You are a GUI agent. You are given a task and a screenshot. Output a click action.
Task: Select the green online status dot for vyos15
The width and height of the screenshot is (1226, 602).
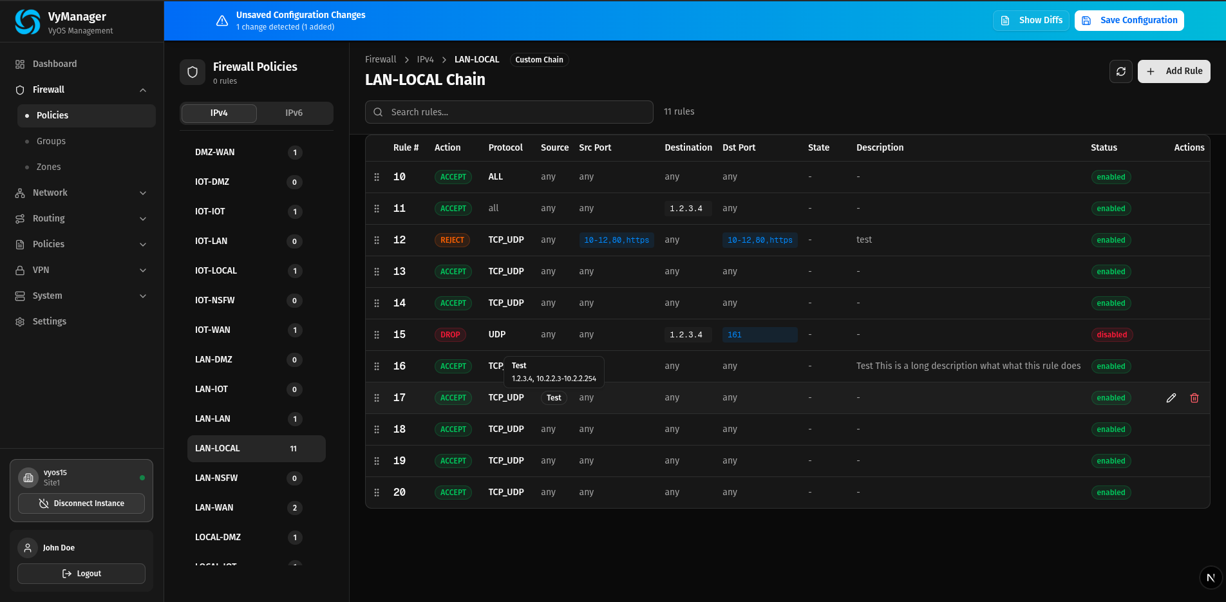(143, 477)
